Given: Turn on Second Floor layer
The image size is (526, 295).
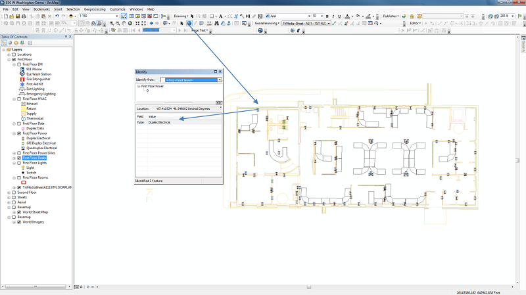Looking at the screenshot, I should [14, 193].
